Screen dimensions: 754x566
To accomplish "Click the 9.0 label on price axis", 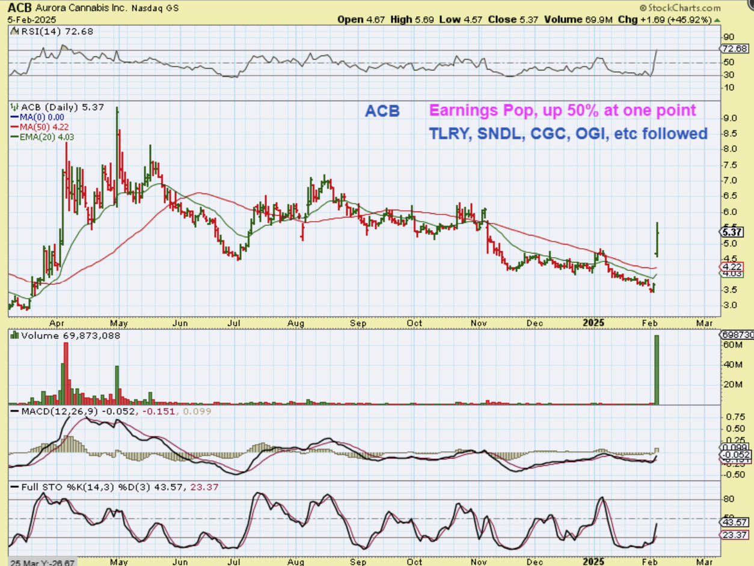I will [729, 117].
